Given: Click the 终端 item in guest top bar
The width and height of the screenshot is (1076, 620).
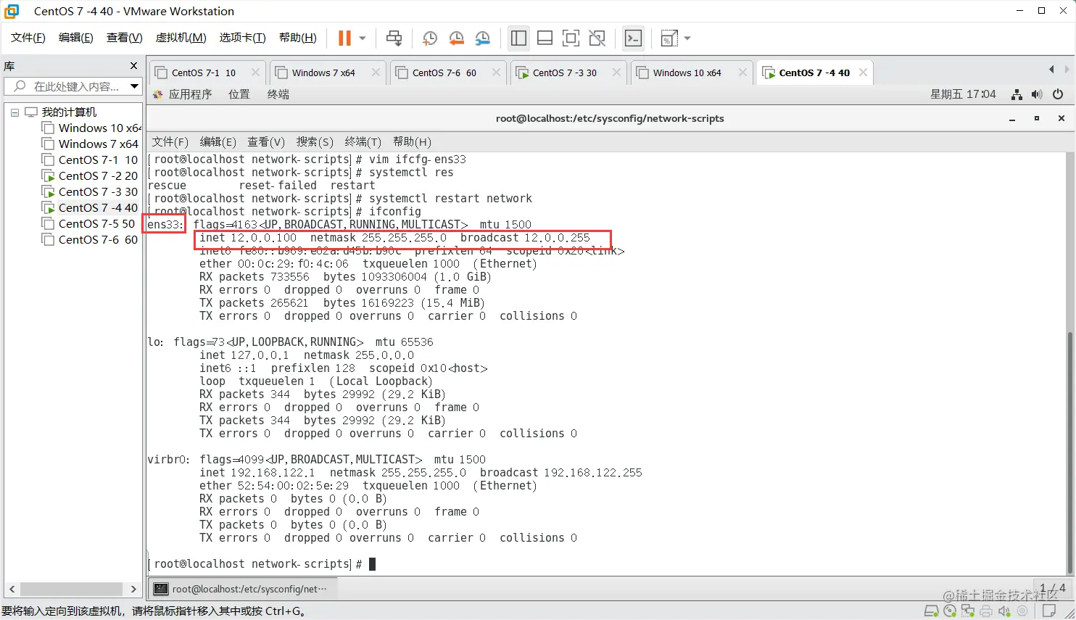Looking at the screenshot, I should coord(278,94).
